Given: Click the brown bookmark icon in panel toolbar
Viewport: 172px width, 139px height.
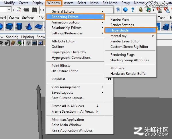Looking at the screenshot, I should point(13,43).
